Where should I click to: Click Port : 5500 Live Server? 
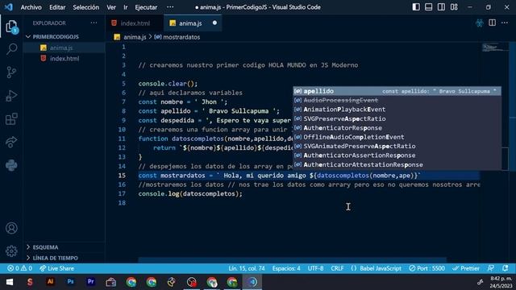click(427, 268)
